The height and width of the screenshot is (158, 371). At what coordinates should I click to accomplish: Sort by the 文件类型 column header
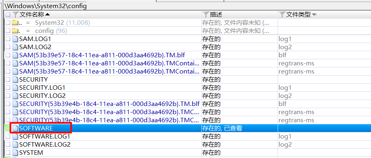click(298, 15)
